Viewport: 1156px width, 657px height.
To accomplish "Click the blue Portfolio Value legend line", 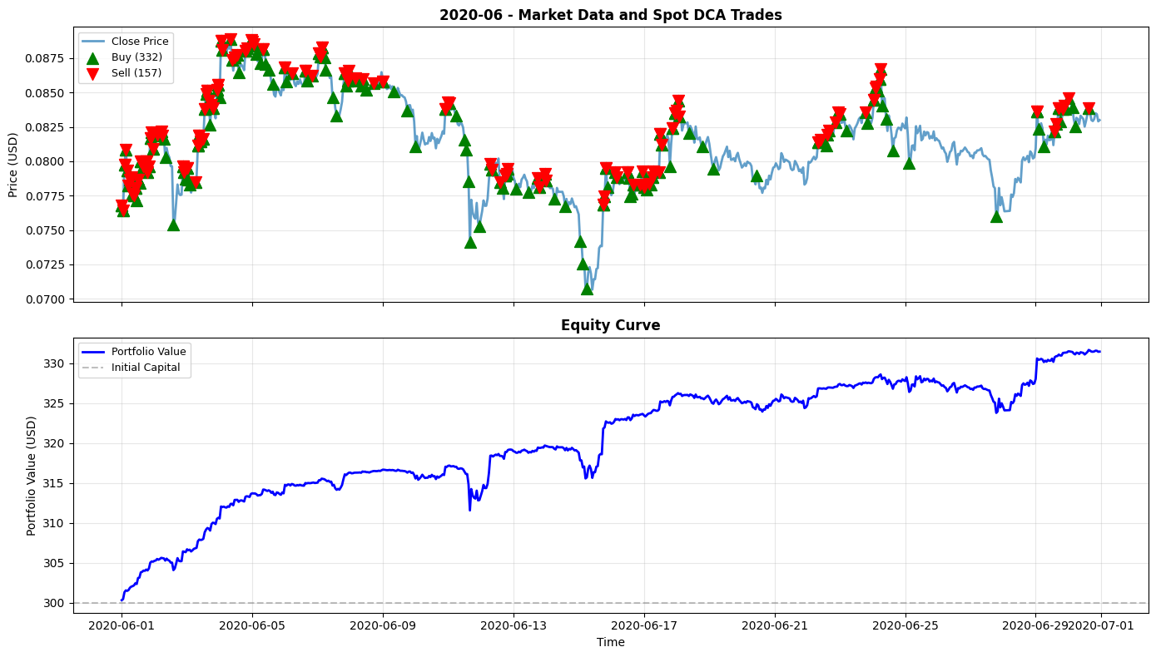I will pyautogui.click(x=92, y=352).
